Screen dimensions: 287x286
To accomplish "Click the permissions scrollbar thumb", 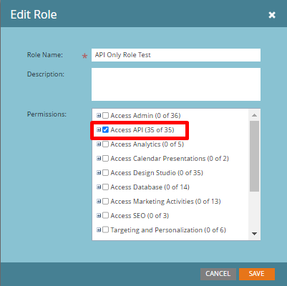I will click(254, 156).
